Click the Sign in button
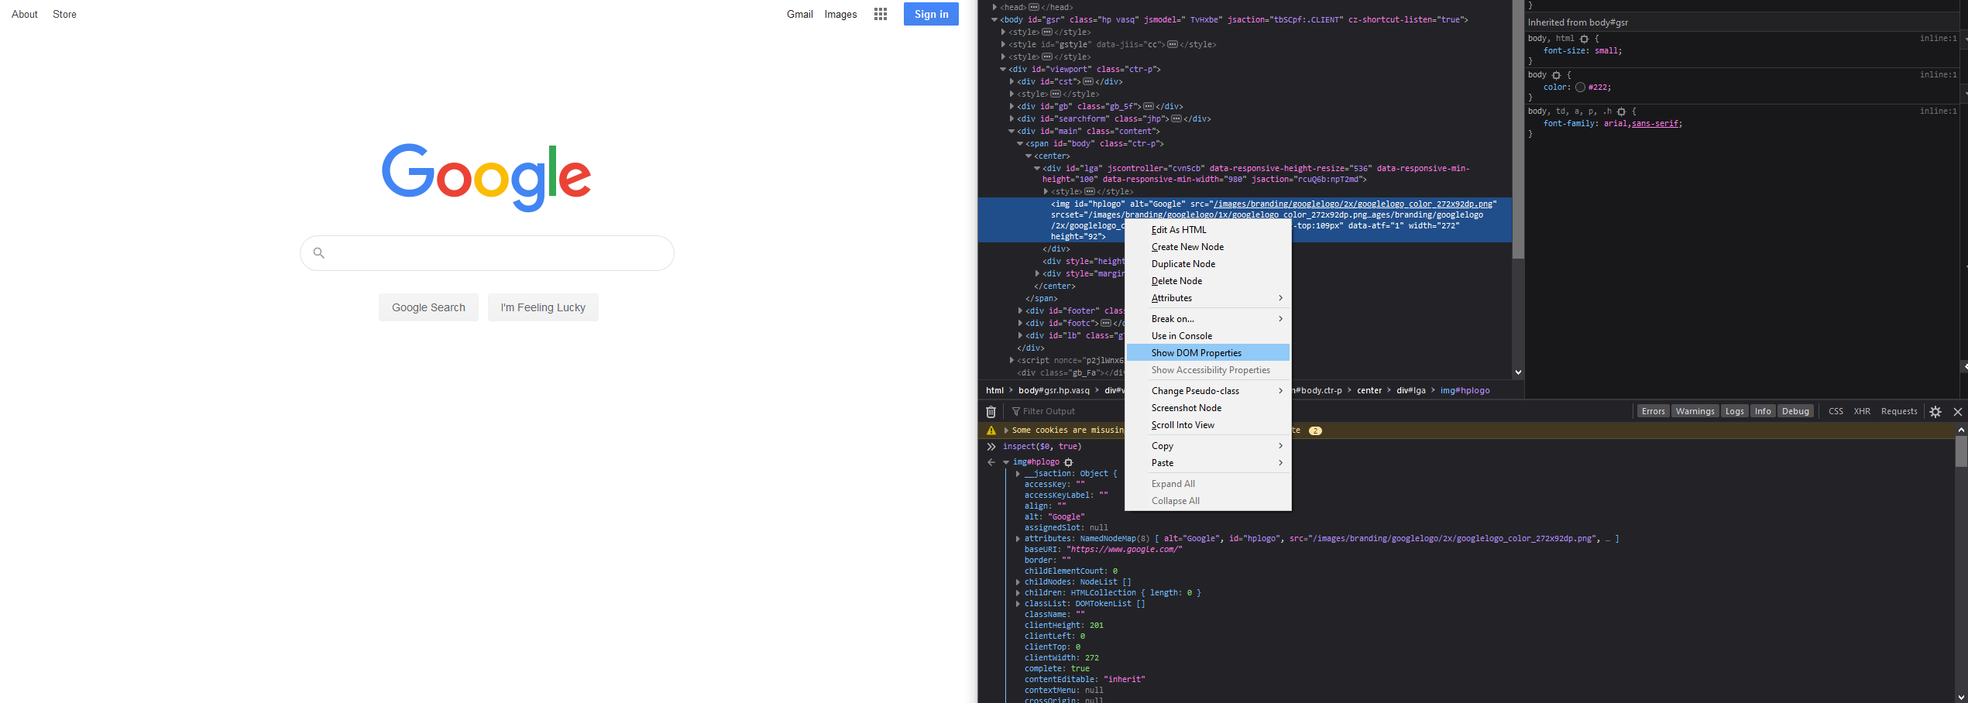Screen dimensions: 1968x703 point(931,14)
